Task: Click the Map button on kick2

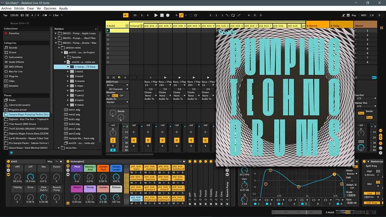Action: tap(50, 161)
